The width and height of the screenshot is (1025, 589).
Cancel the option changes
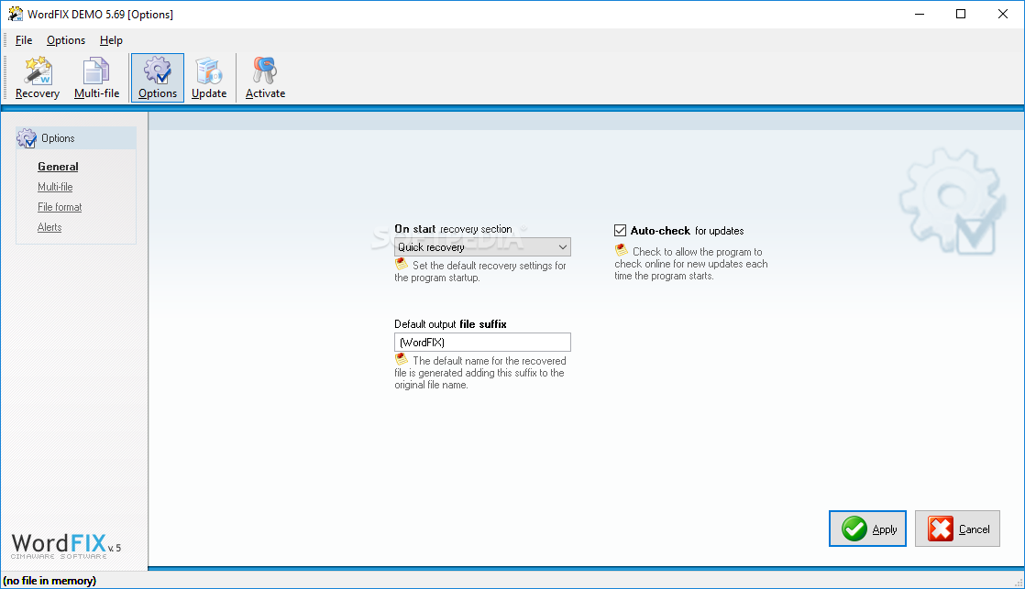tap(957, 529)
